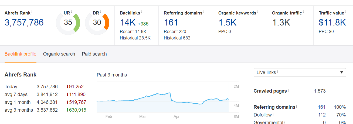This screenshot has height=124, width=353.
Task: Click info icon by Ahrefs Rank section title
Action: click(38, 73)
